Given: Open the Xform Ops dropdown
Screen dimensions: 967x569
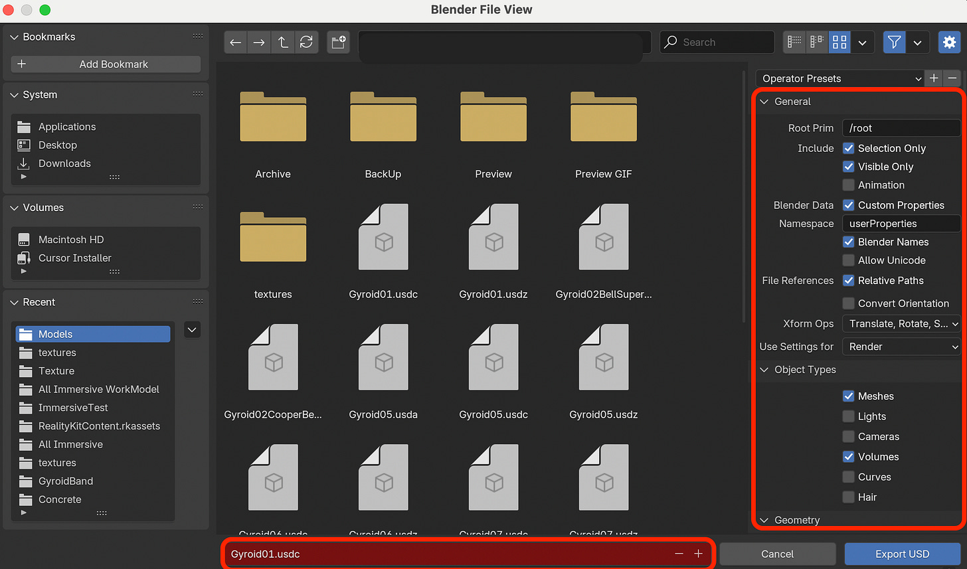Looking at the screenshot, I should [901, 323].
